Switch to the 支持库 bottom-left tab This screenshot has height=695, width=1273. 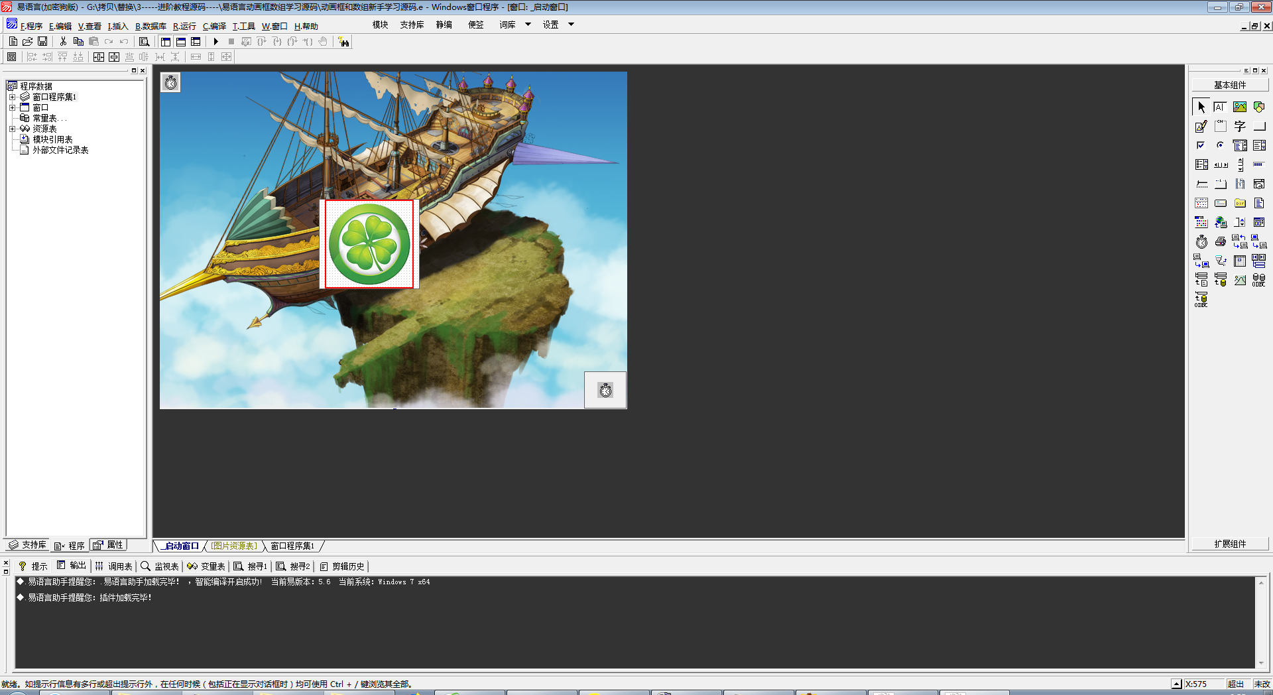click(27, 545)
